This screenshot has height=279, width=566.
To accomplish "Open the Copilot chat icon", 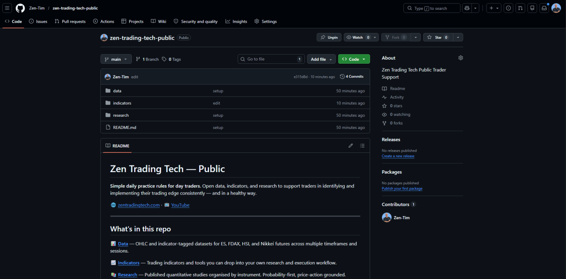I will pos(467,8).
